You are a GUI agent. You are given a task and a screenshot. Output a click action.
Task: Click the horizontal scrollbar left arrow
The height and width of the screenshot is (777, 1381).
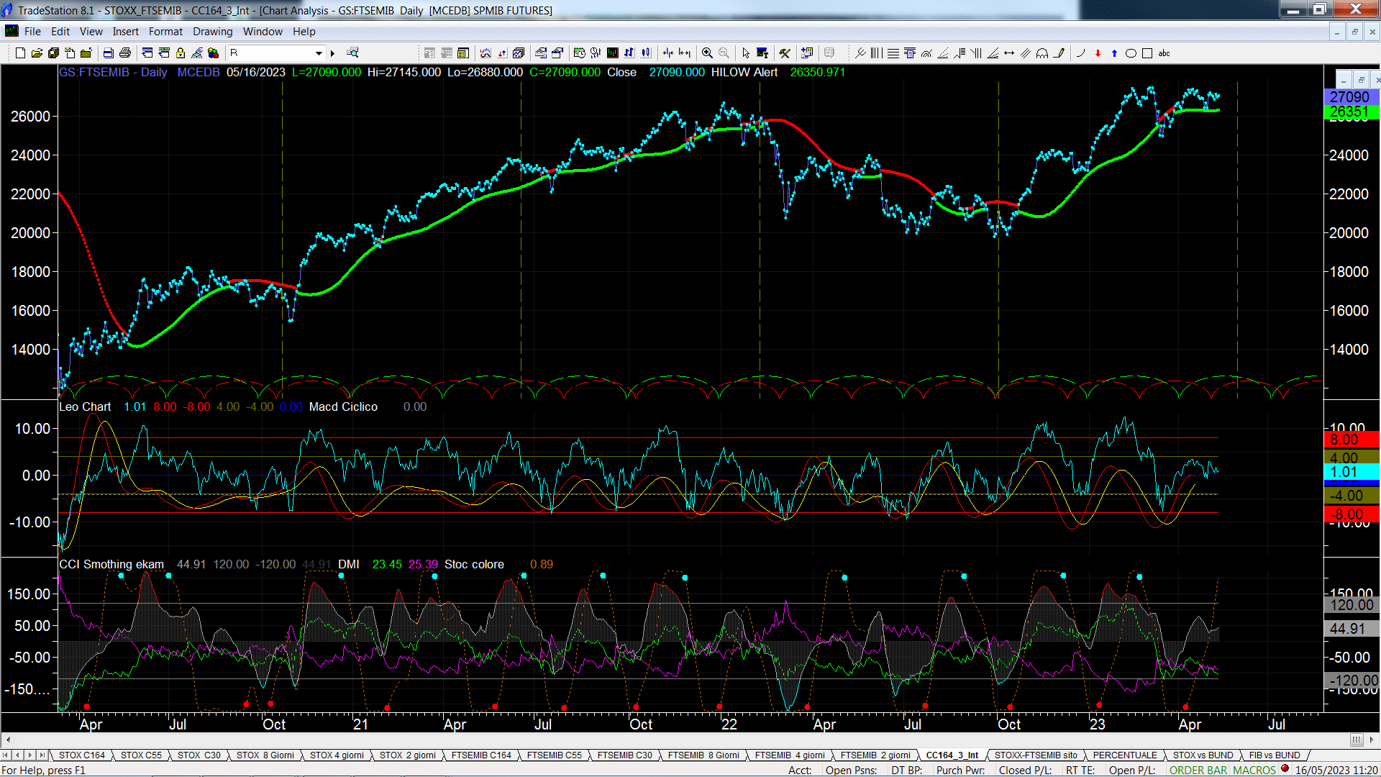8,740
